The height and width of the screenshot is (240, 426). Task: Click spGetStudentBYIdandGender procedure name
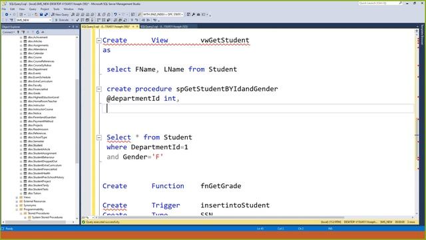click(x=227, y=89)
